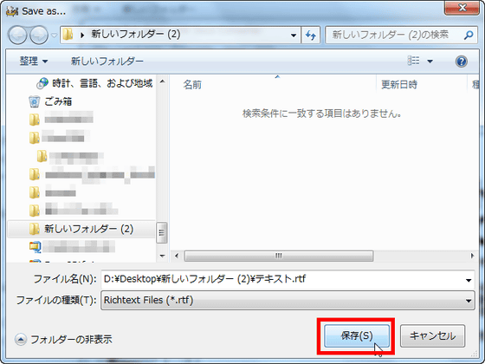Click the Back navigation arrow button

tap(17, 35)
